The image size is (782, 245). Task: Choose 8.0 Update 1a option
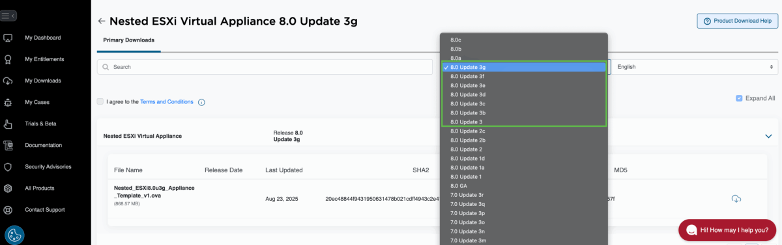coord(524,167)
